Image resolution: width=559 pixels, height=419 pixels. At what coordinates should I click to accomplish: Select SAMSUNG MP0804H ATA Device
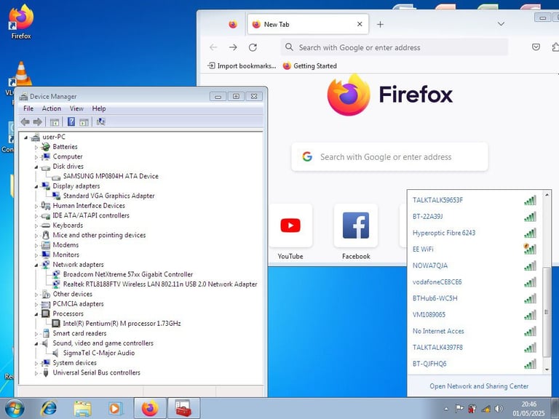(111, 176)
